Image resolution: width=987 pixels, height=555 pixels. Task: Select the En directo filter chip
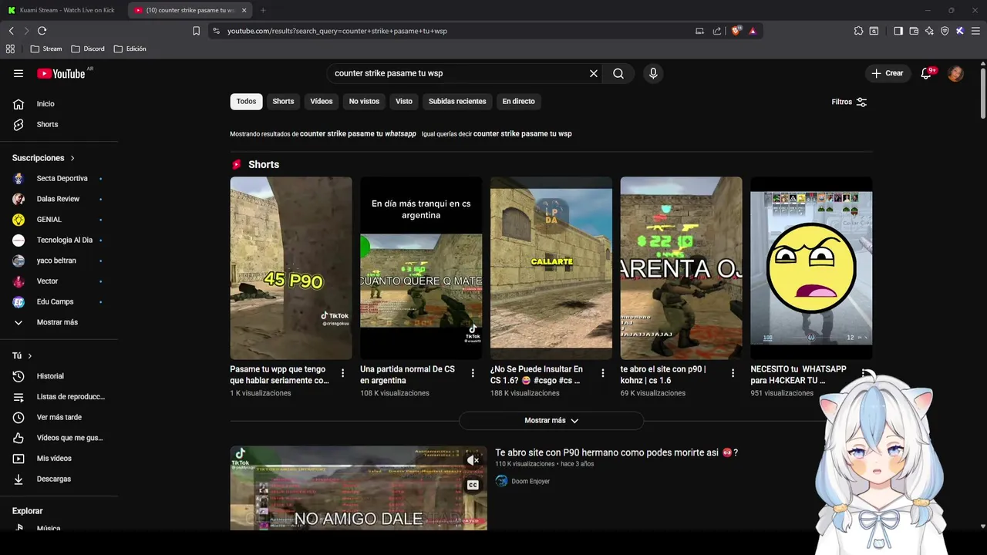[518, 101]
